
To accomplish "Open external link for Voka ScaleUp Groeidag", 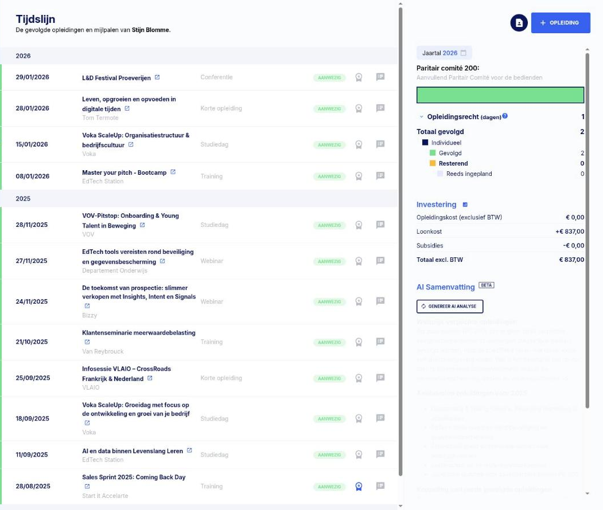I will point(87,423).
